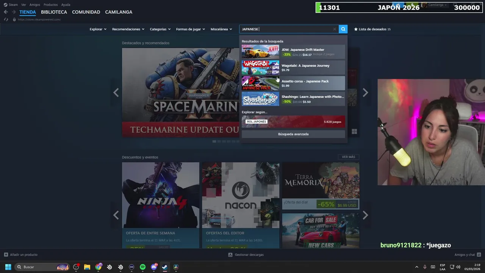Screen dimensions: 485x273
Task: Open Gestionar descargas
Action: (x=246, y=255)
